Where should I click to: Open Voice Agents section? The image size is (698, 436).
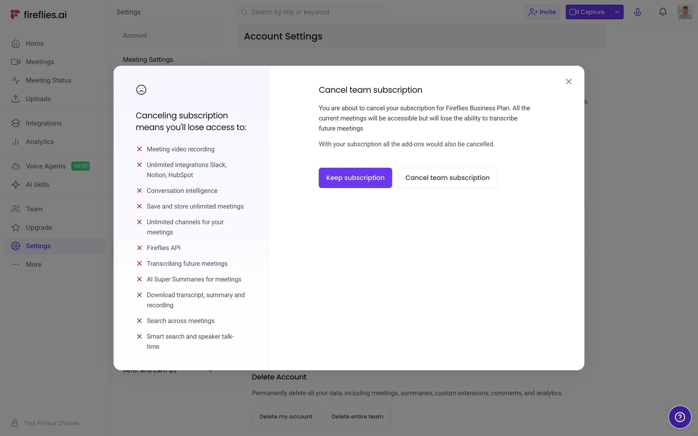click(45, 166)
